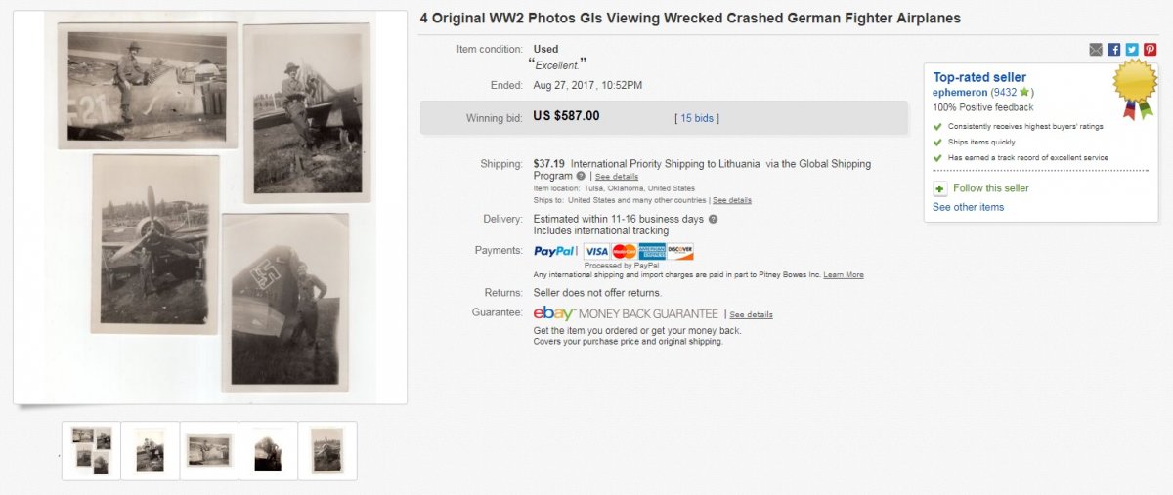Click main listing photo to enlarge

[x=210, y=207]
